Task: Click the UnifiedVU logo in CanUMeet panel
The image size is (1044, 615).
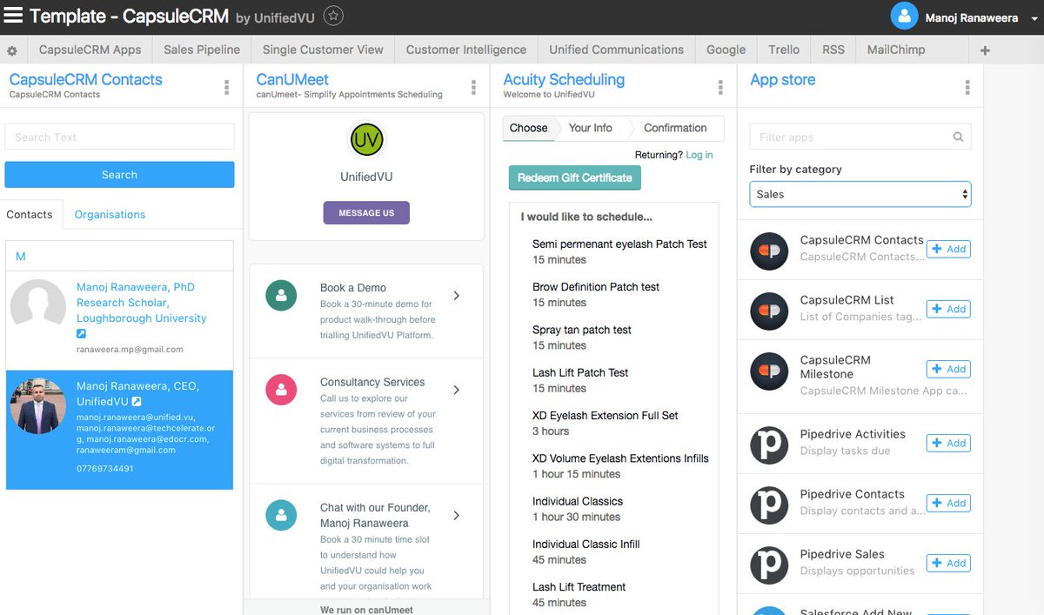Action: (x=365, y=139)
